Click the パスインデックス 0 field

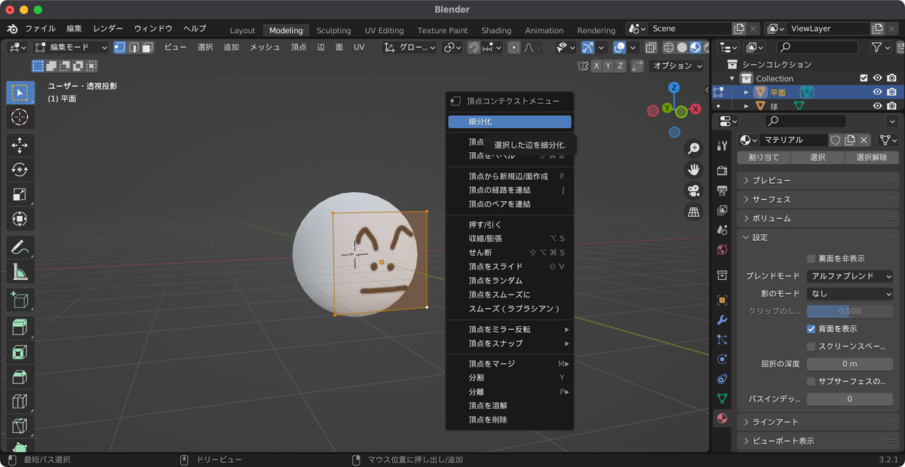click(x=850, y=399)
